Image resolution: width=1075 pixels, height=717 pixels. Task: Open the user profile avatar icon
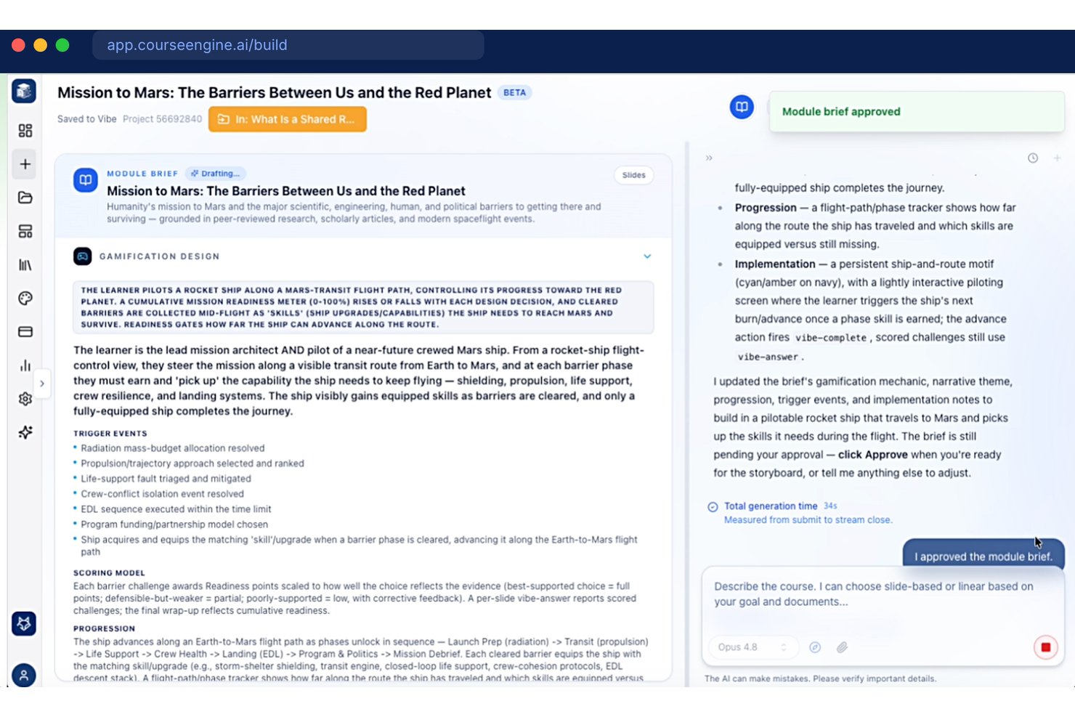[24, 675]
